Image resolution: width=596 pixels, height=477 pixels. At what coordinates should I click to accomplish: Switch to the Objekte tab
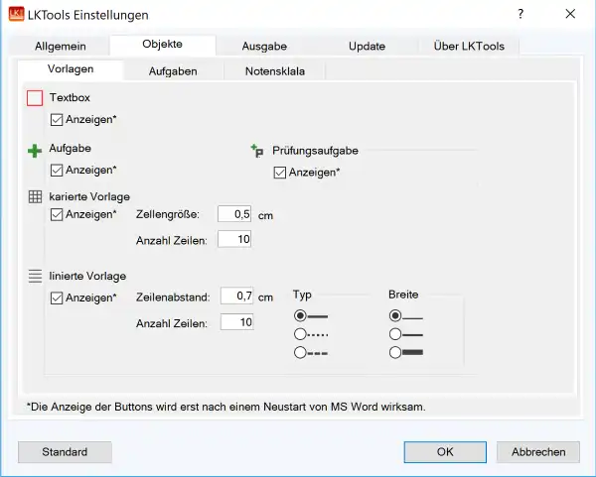163,45
